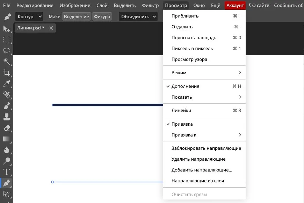Open the Контур mode dropdown

click(29, 17)
